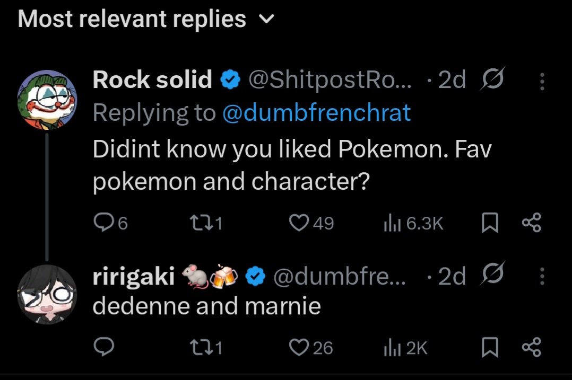
Task: Repost ririgaki's reply
Action: 198,347
